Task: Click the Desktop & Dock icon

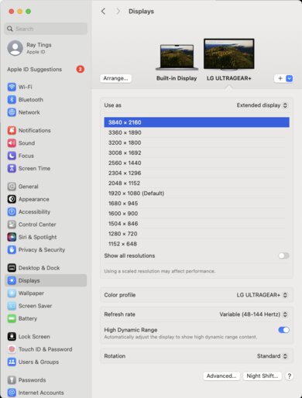Action: 12,268
